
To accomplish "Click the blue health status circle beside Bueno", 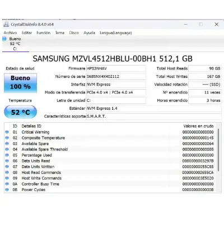I will point(4,39).
